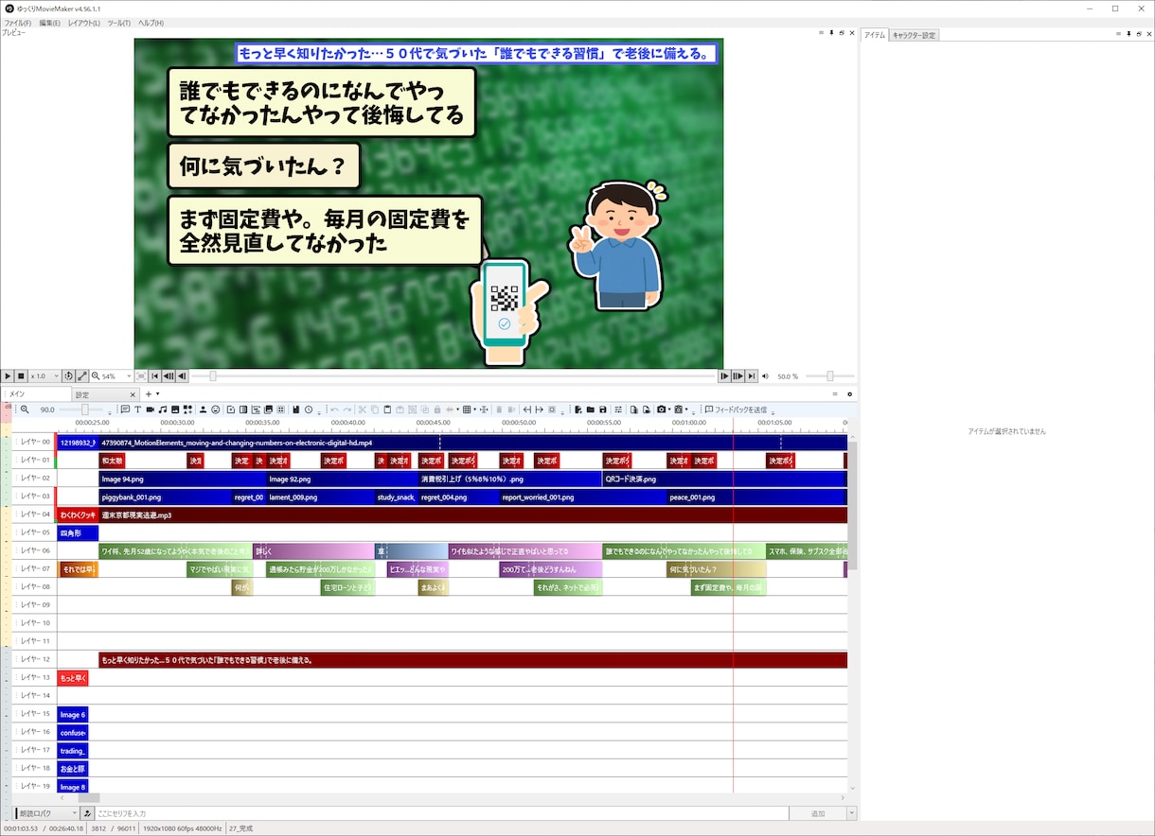Click フィードバックを送信 button
Viewport: 1155px width, 836px height.
pyautogui.click(x=740, y=409)
